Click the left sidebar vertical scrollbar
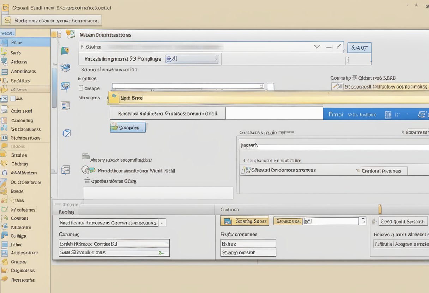 [54, 88]
